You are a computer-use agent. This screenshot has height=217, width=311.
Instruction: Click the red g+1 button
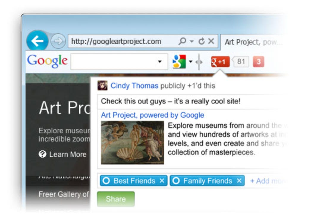220,62
